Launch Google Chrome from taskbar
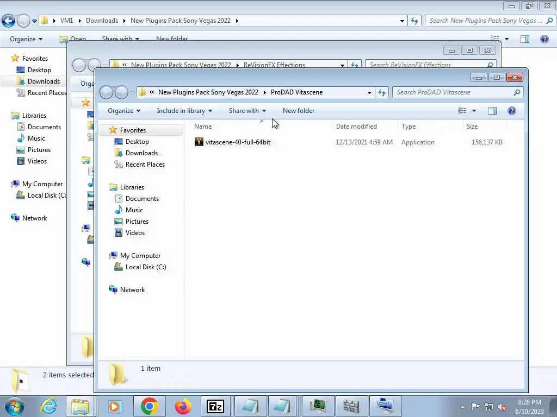 coord(149,406)
